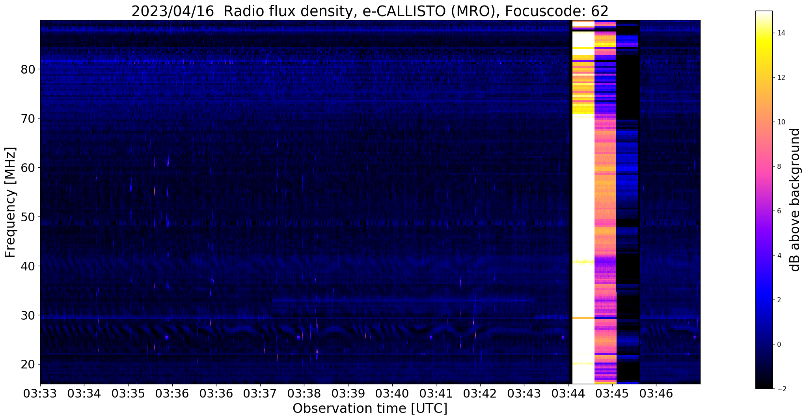
Task: Click the saturated white band in the spectrogram
Action: point(583,202)
